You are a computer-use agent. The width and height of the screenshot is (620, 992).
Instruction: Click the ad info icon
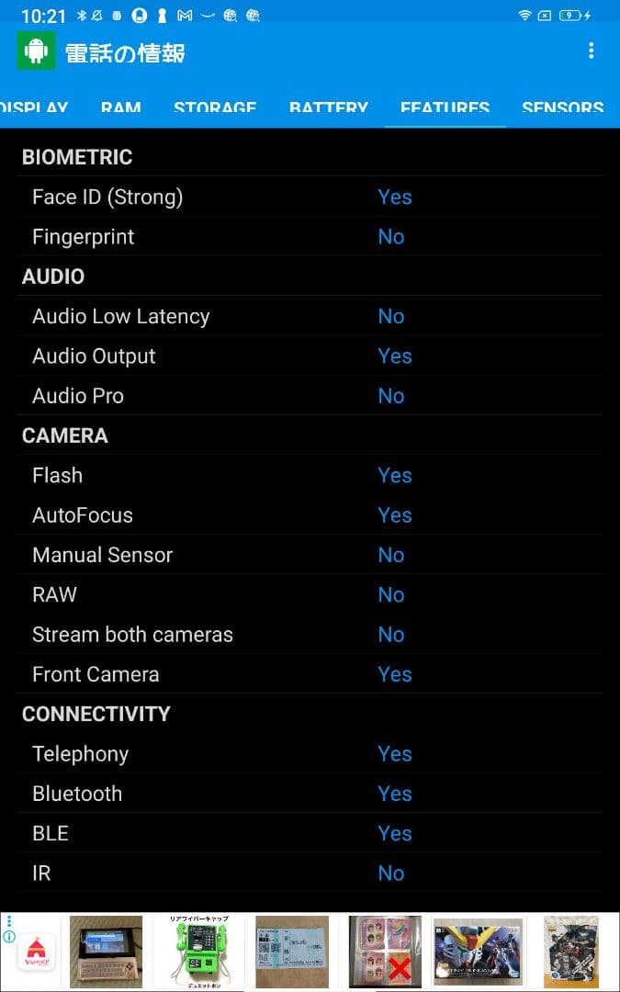coord(9,937)
